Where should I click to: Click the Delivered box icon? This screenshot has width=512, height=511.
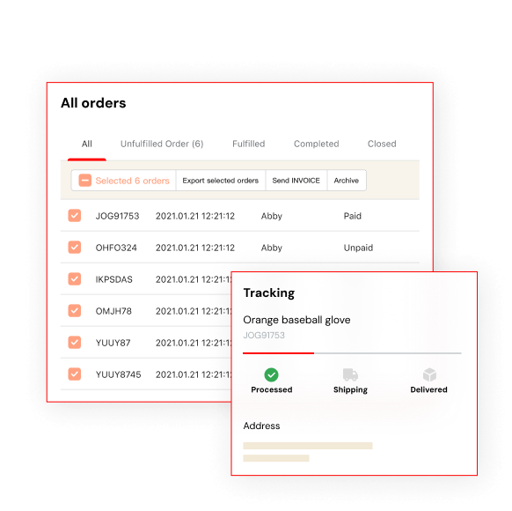pos(429,374)
